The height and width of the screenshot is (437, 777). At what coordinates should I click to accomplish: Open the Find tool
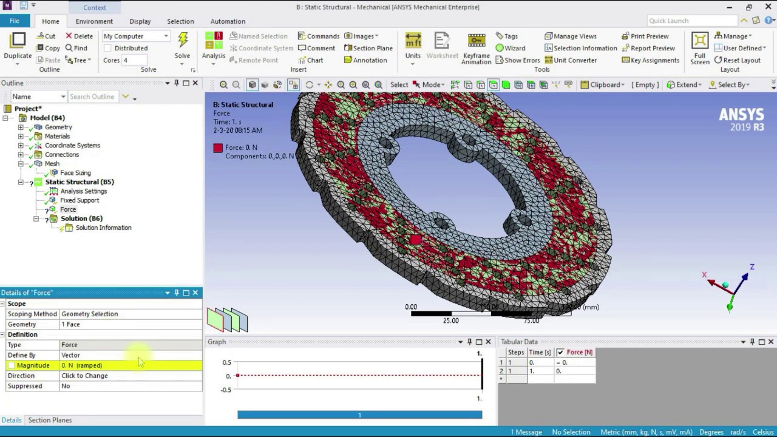(x=76, y=48)
